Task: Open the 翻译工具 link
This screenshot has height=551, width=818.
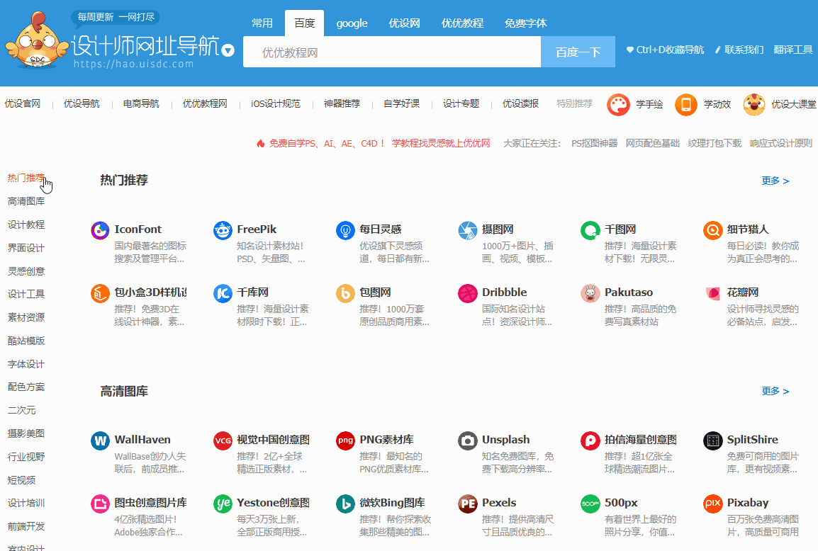Action: tap(793, 50)
